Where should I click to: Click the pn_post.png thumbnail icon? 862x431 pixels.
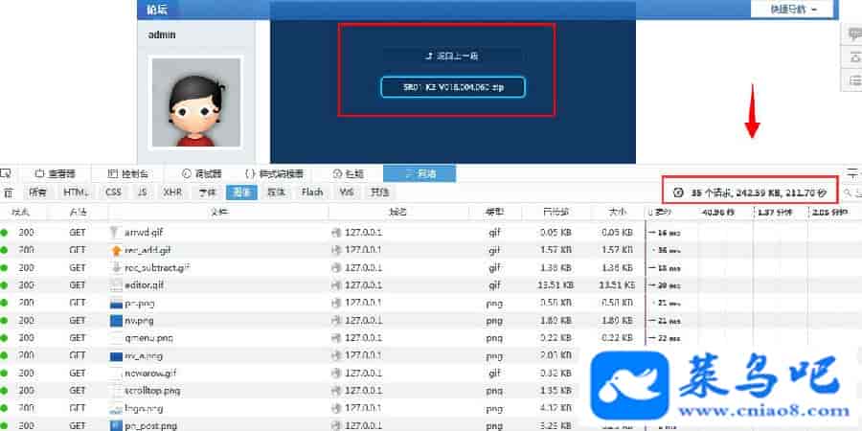[x=116, y=425]
